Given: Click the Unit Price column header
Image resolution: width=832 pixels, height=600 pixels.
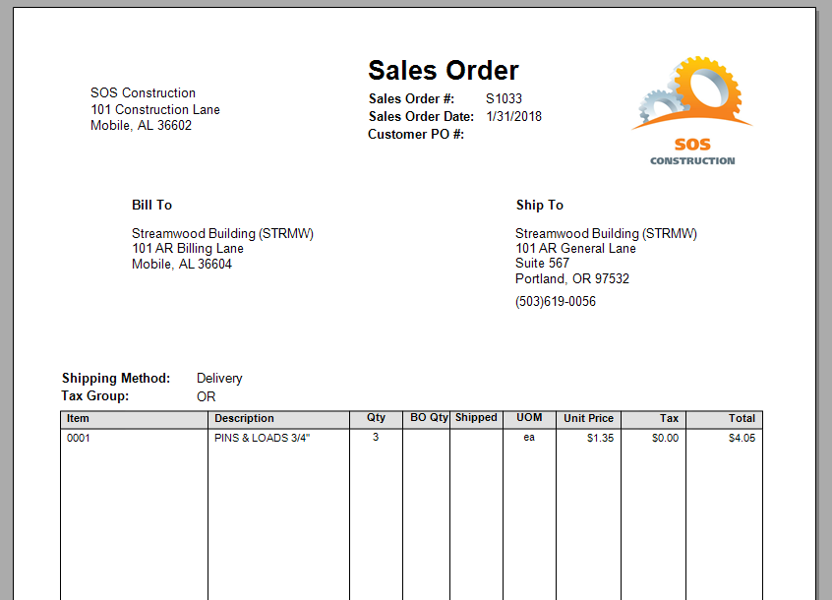Looking at the screenshot, I should 588,418.
